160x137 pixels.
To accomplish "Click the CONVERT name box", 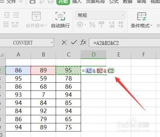I will [x=23, y=43].
